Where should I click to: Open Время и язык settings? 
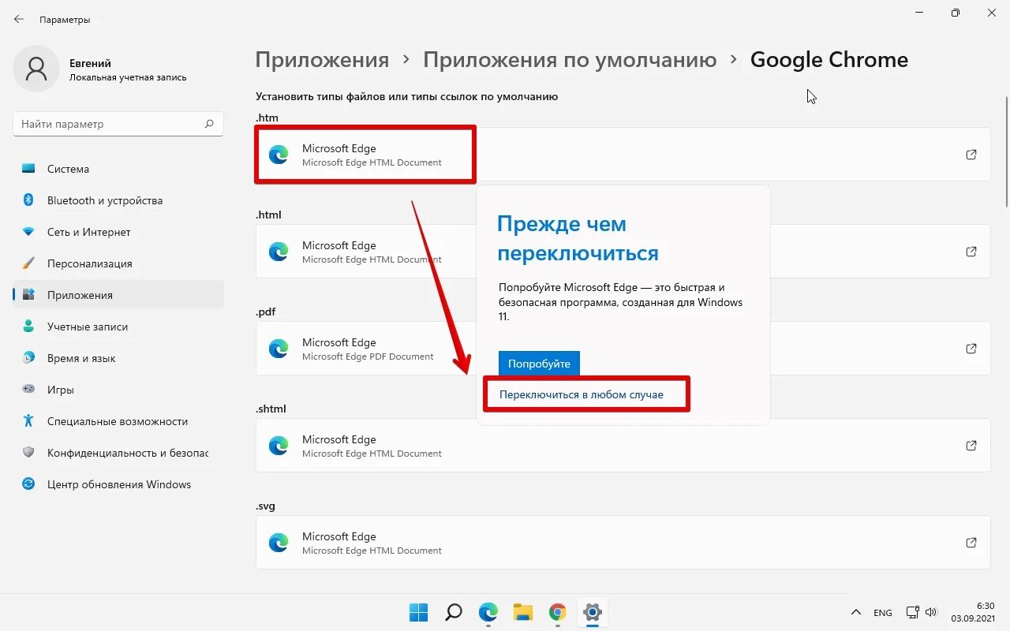[118, 358]
